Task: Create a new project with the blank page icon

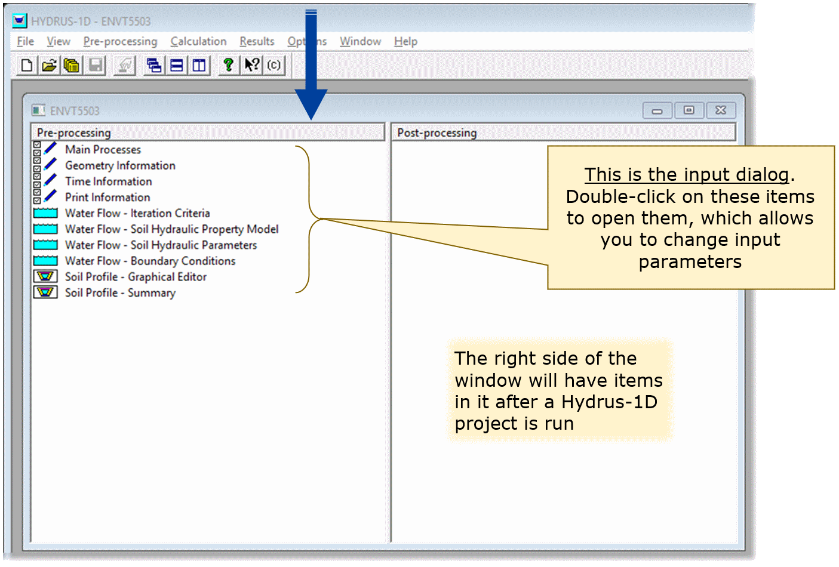Action: (x=26, y=65)
